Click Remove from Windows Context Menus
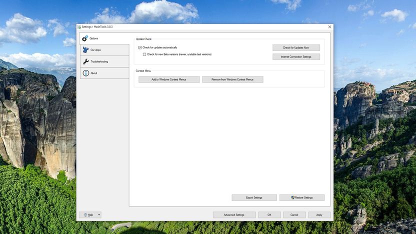Screen dimensions: 416x234 click(232, 79)
